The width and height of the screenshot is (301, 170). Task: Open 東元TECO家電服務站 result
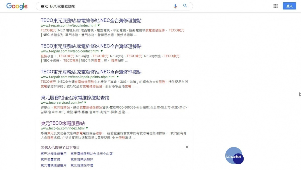(63, 123)
